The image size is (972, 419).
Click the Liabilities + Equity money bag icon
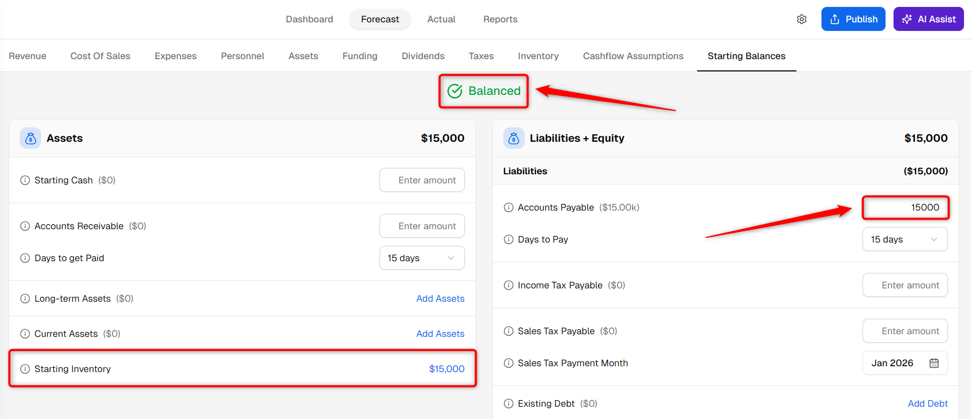coord(514,138)
